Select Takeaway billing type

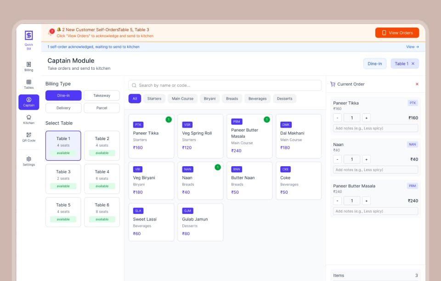[102, 96]
